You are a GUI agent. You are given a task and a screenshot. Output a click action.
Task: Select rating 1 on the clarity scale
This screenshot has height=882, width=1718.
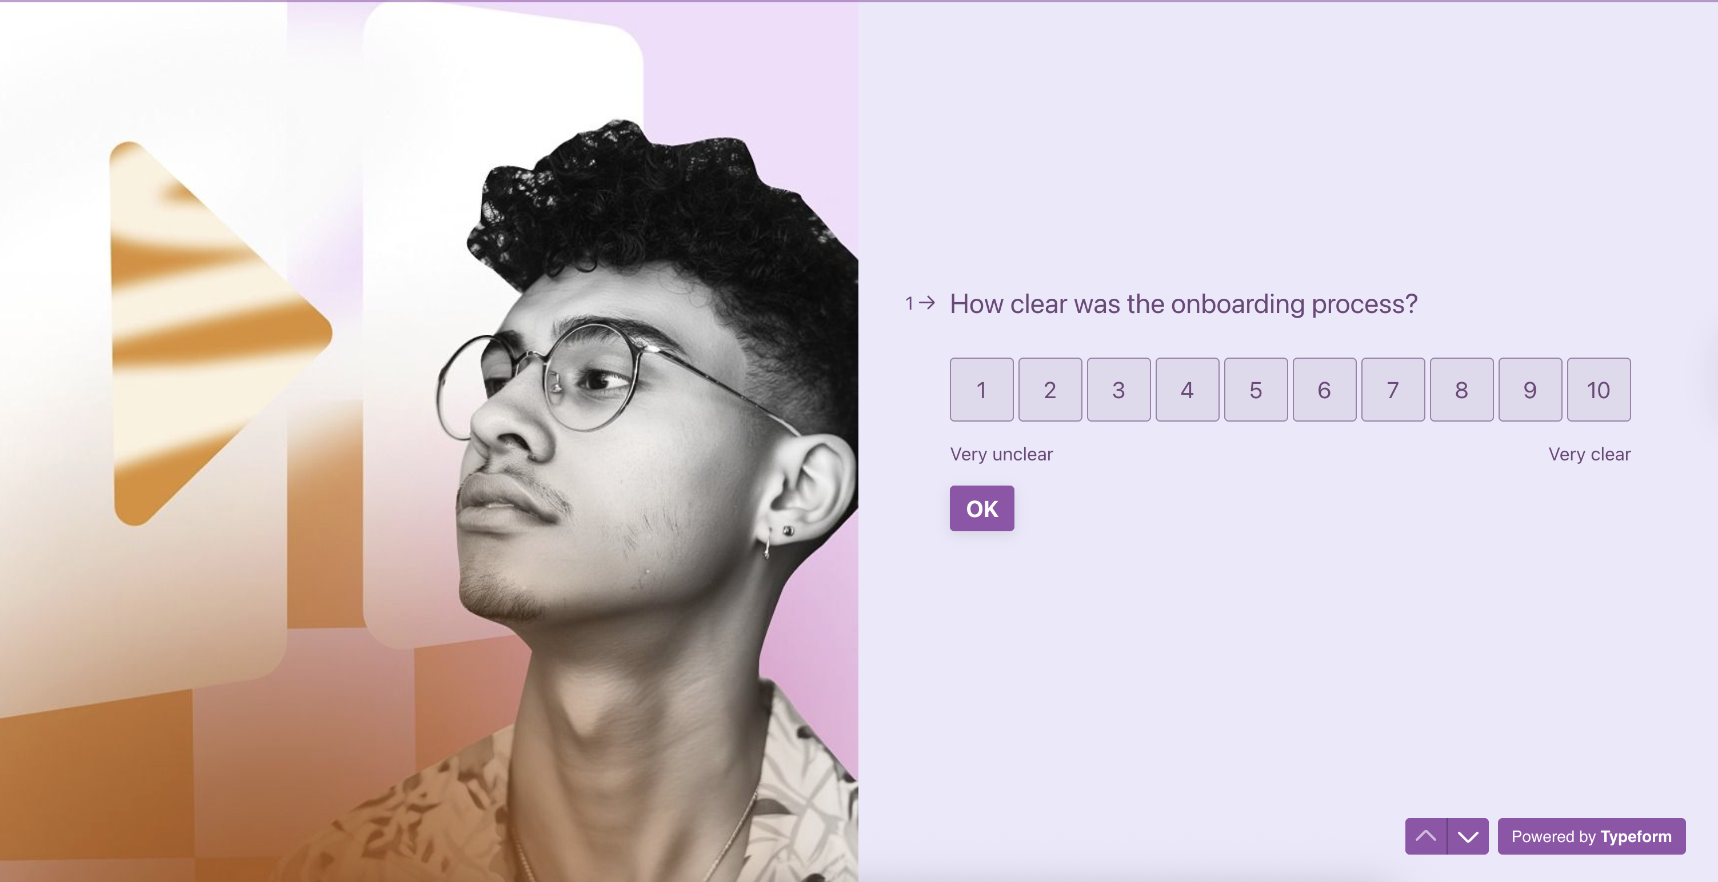click(981, 390)
